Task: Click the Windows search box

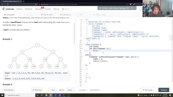Action: (20, 95)
